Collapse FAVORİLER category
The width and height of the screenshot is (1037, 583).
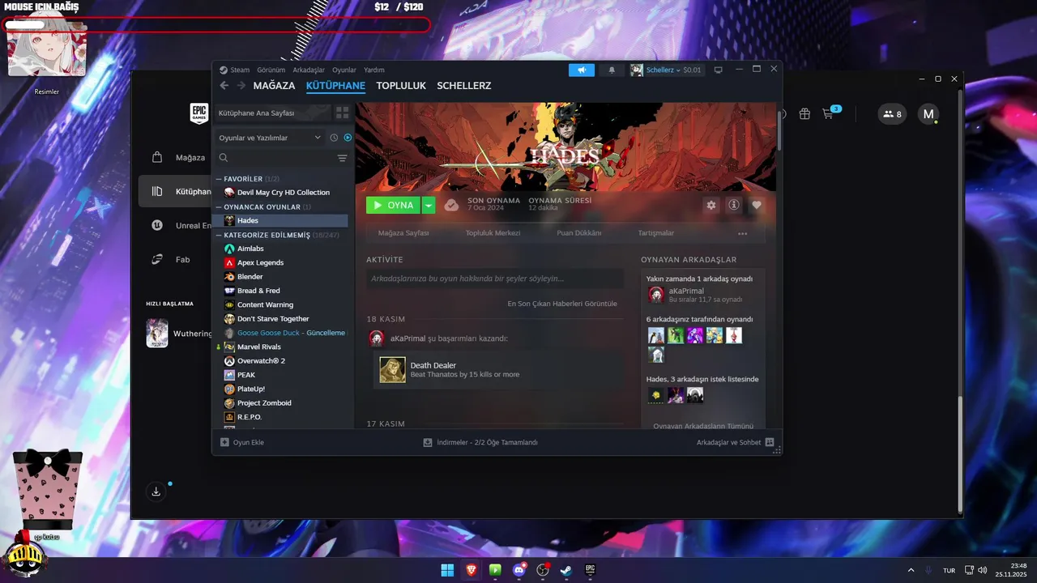[x=219, y=179]
